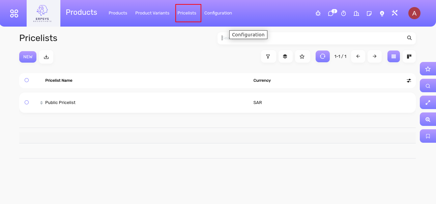Viewport: 436px width, 204px height.
Task: Open the Favorites star dropdown
Action: 302,57
